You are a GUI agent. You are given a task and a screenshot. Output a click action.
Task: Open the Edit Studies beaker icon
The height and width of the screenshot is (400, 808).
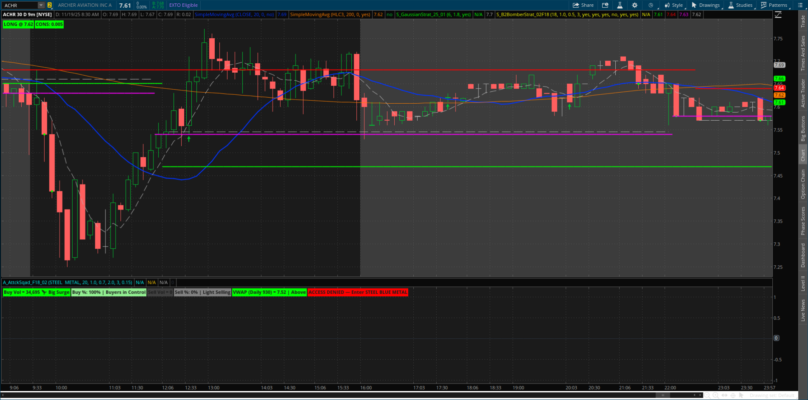point(620,5)
